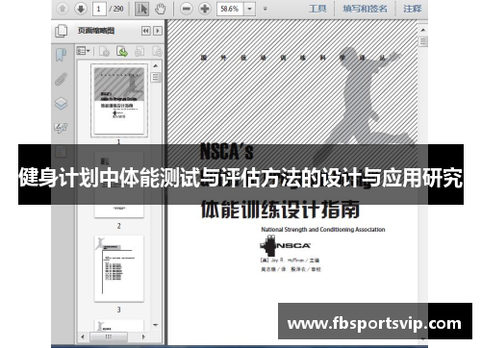This screenshot has width=481, height=348.
Task: Click the thumbnail panel horizontal scroll handle
Action: [x=109, y=336]
